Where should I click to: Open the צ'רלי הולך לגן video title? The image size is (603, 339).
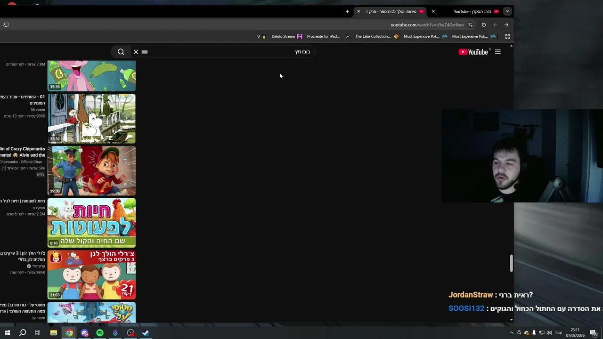pos(23,256)
